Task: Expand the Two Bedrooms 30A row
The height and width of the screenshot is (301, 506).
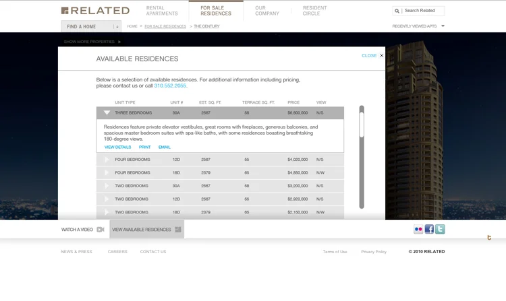Action: pos(107,186)
